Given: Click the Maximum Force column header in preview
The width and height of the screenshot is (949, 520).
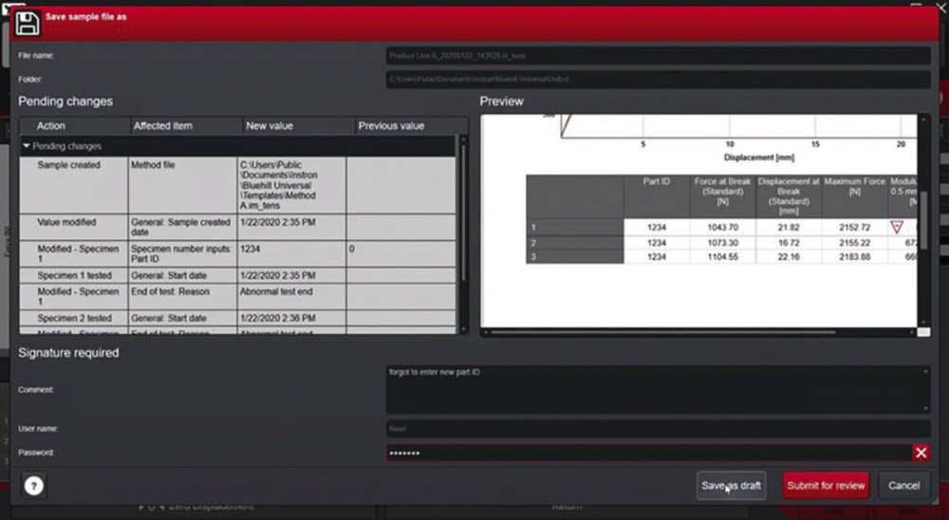Looking at the screenshot, I should [855, 196].
